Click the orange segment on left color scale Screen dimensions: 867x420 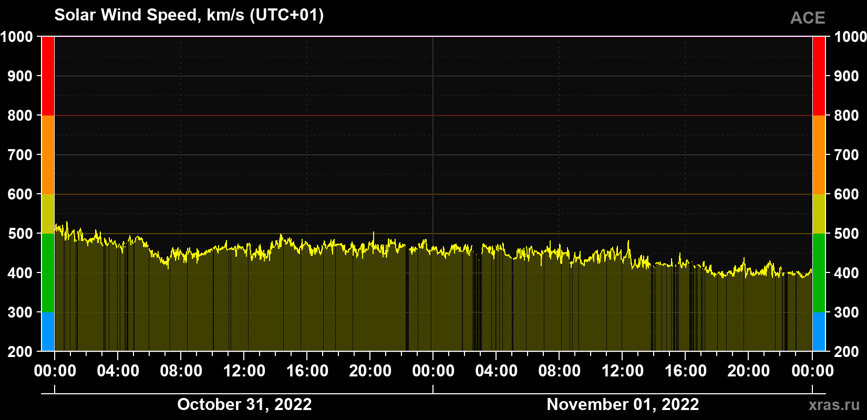(48, 155)
